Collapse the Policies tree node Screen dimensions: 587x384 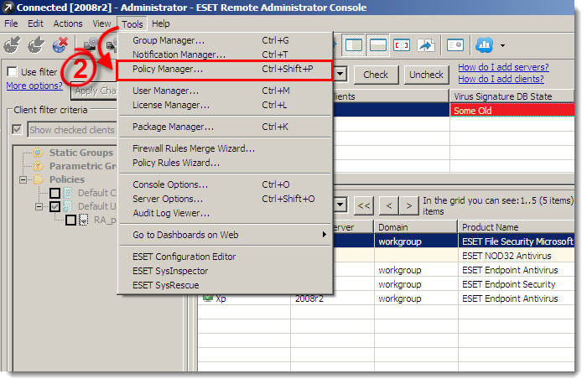[x=24, y=179]
